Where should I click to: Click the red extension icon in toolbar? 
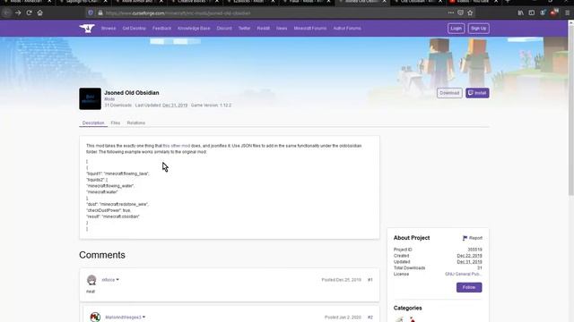point(554,13)
